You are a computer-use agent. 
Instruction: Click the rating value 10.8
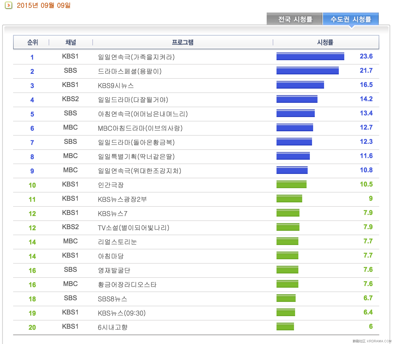point(366,170)
